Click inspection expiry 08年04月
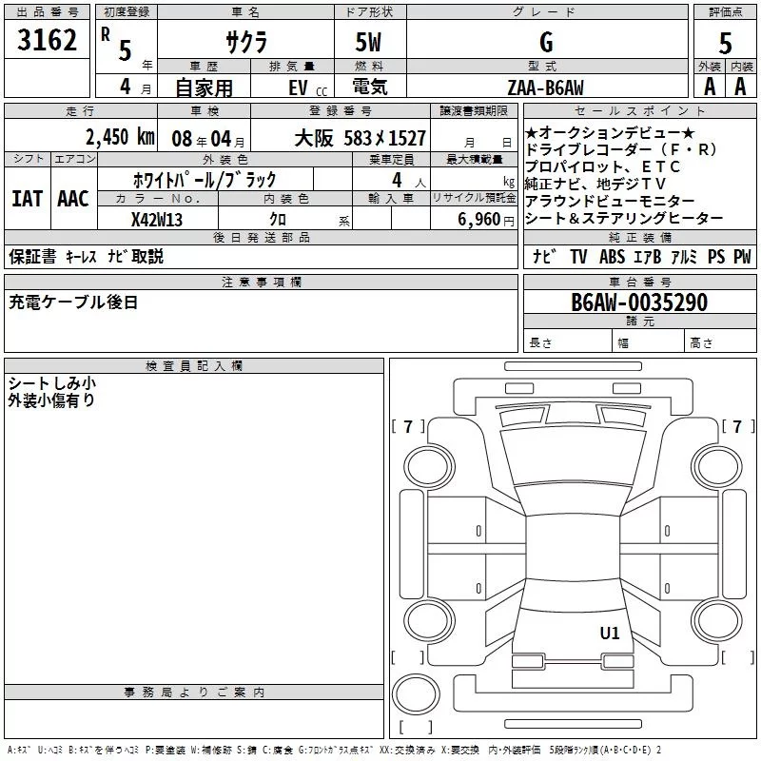761x761 pixels. point(208,139)
